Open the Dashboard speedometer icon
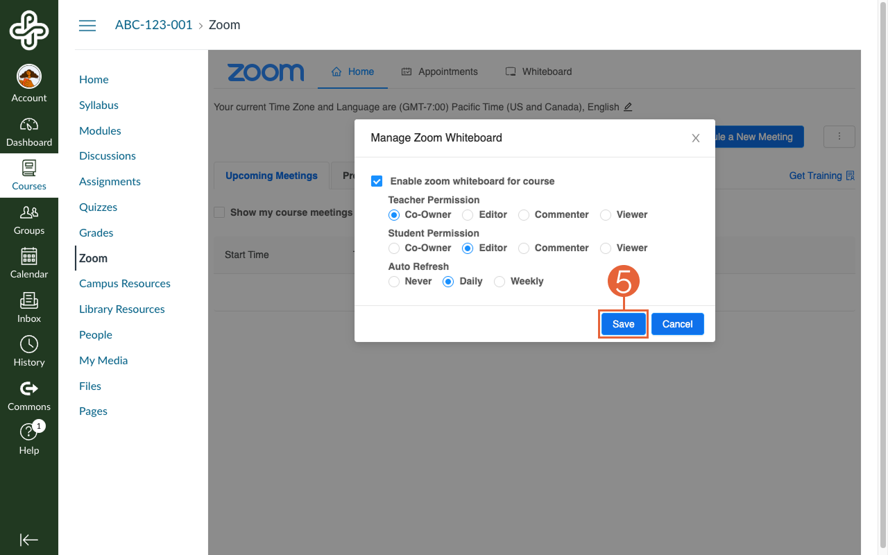Screen dimensions: 888x555 (x=29, y=125)
